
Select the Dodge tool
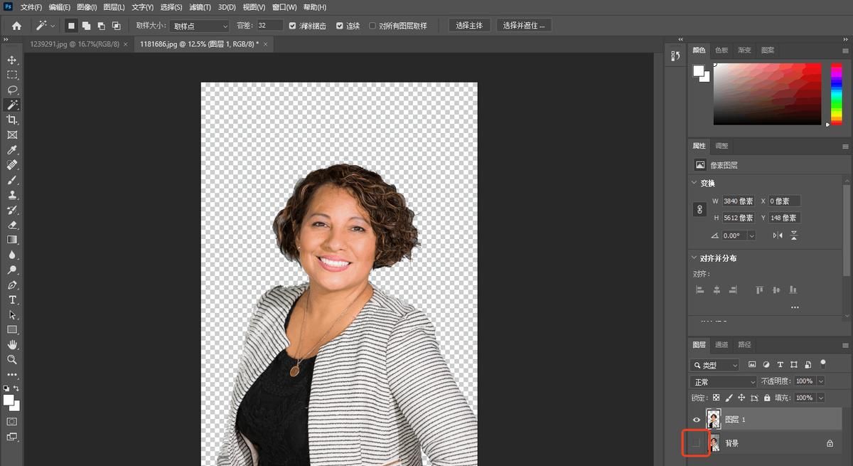[12, 270]
